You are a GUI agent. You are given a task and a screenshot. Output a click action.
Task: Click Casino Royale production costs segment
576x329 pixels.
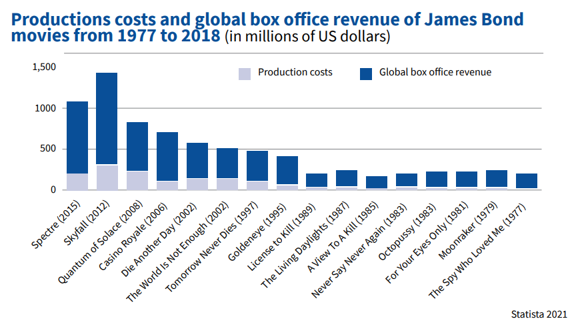tap(167, 186)
